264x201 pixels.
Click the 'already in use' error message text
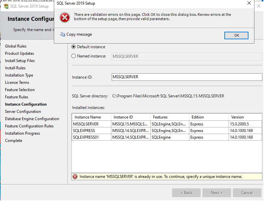click(x=161, y=177)
